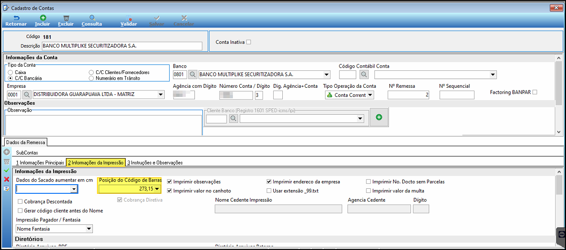Image resolution: width=566 pixels, height=250 pixels.
Task: Expand the Cliente Banco dropdown
Action: pos(360,119)
